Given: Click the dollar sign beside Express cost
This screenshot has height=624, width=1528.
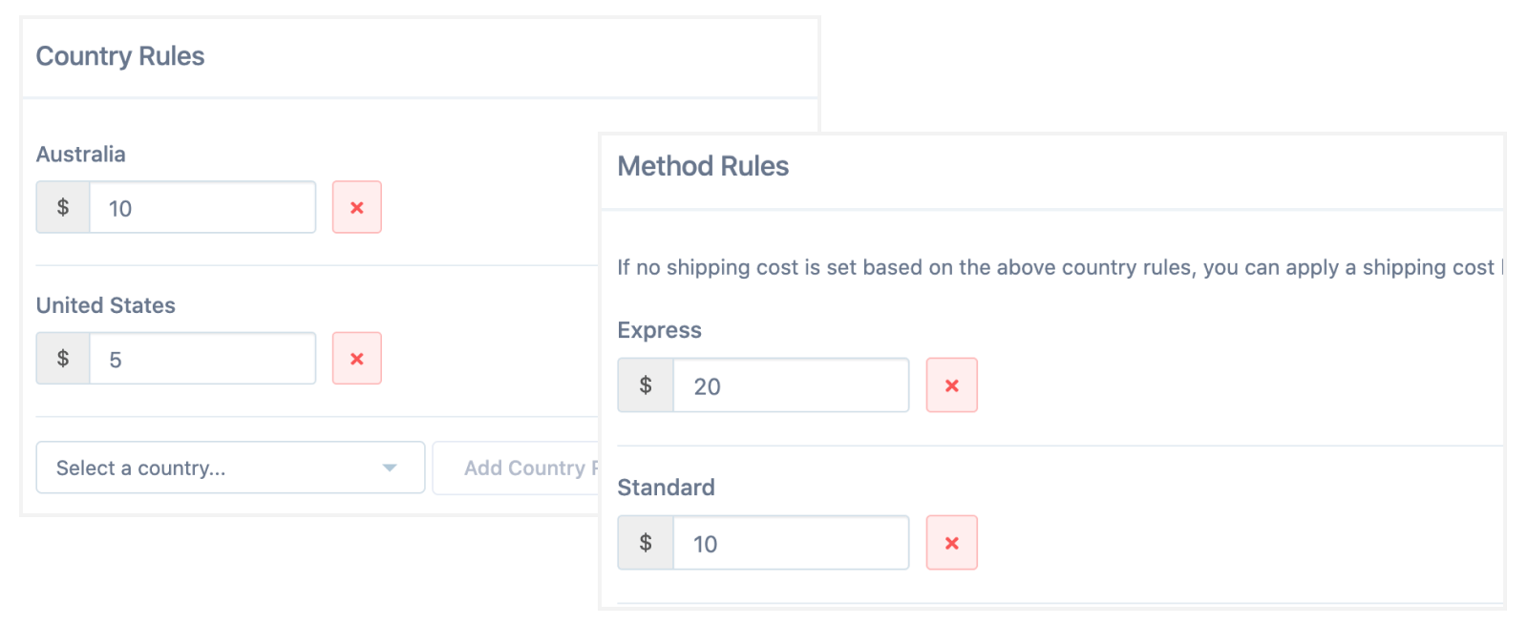Looking at the screenshot, I should (646, 385).
